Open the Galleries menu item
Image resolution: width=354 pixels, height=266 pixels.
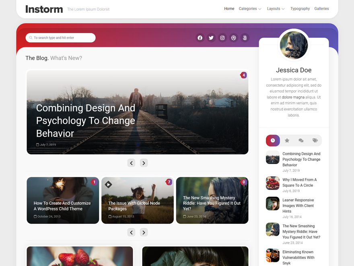[322, 8]
